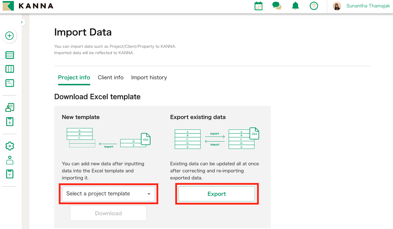The image size is (393, 229).
Task: Open the Import history tab
Action: 149,77
